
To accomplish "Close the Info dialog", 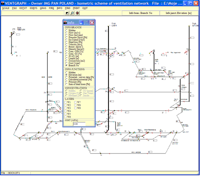I will pyautogui.click(x=92, y=22).
